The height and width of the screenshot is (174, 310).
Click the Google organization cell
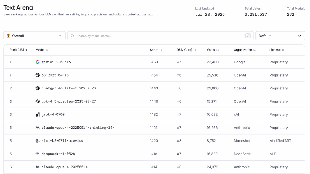[240, 62]
